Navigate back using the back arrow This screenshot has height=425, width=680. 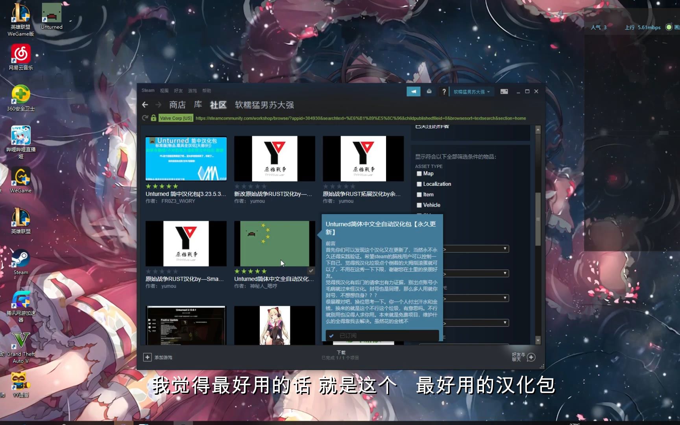click(145, 105)
